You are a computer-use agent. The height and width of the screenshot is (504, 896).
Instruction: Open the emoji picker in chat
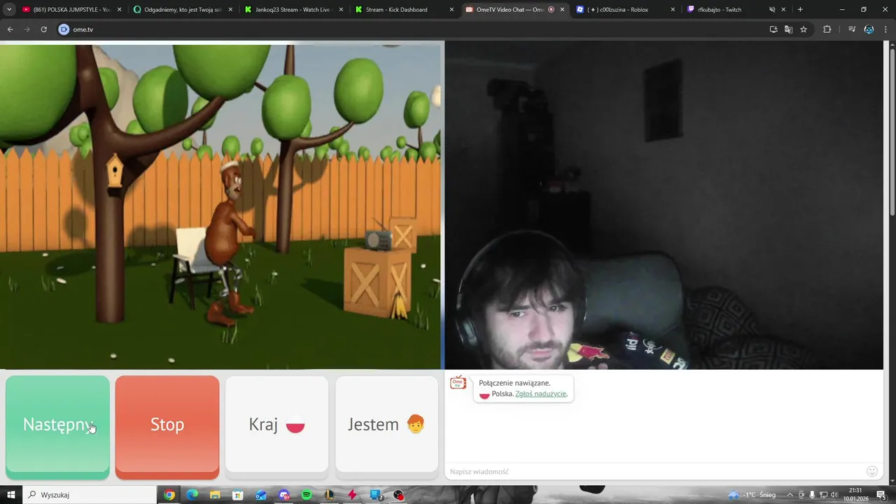pyautogui.click(x=872, y=472)
